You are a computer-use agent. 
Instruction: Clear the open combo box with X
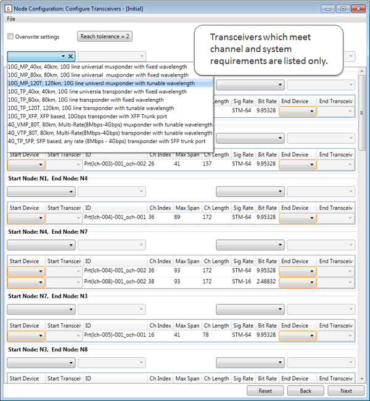point(70,56)
